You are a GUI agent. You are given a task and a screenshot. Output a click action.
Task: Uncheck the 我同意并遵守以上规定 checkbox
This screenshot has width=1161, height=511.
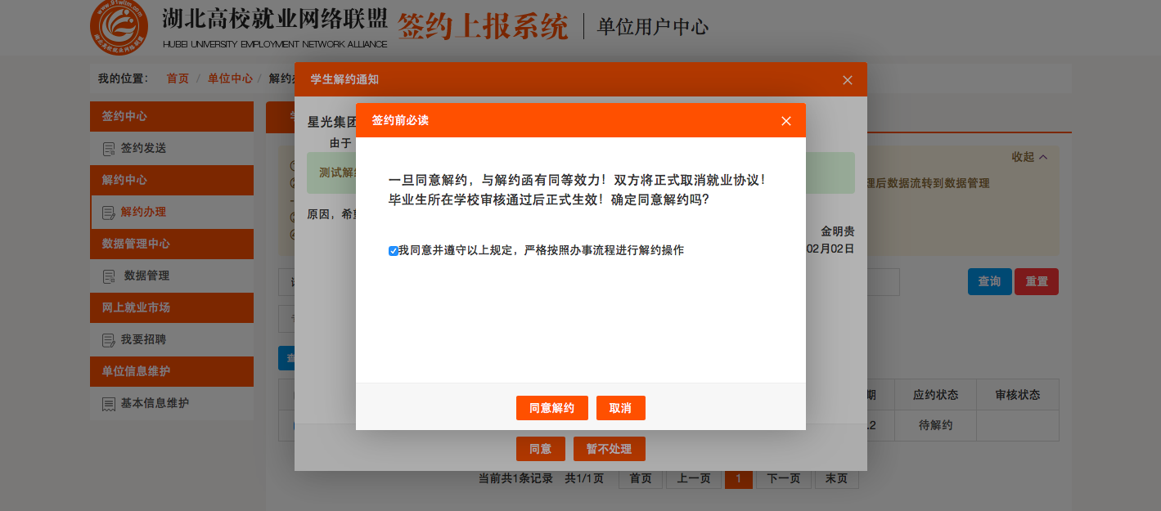tap(394, 251)
